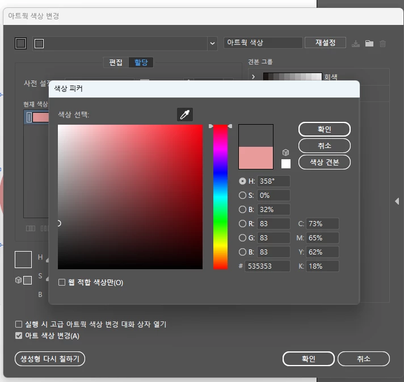
Task: Switch to the 편집 tab
Action: 116,62
